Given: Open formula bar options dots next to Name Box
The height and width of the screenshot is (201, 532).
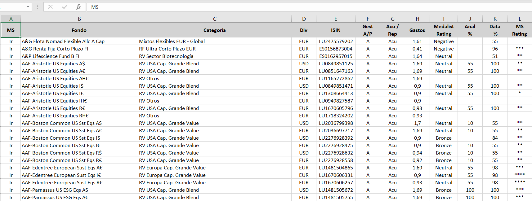Looking at the screenshot, I should 38,7.
